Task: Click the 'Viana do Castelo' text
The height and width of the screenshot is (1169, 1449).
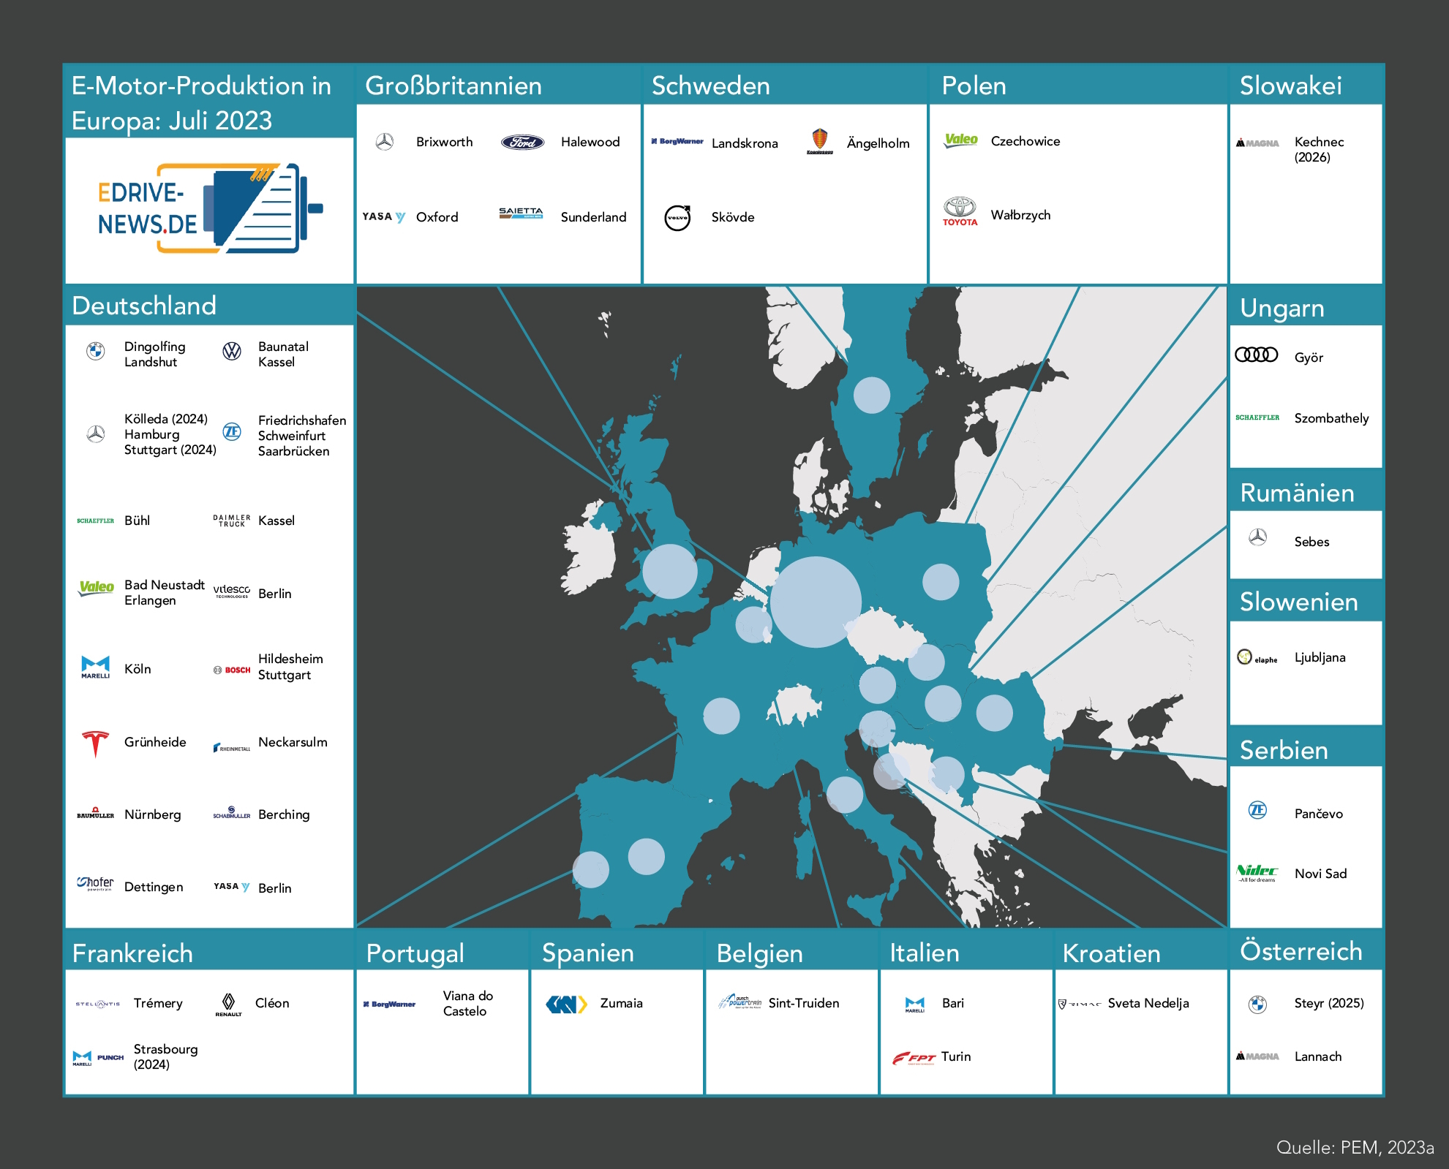Action: pyautogui.click(x=468, y=1003)
